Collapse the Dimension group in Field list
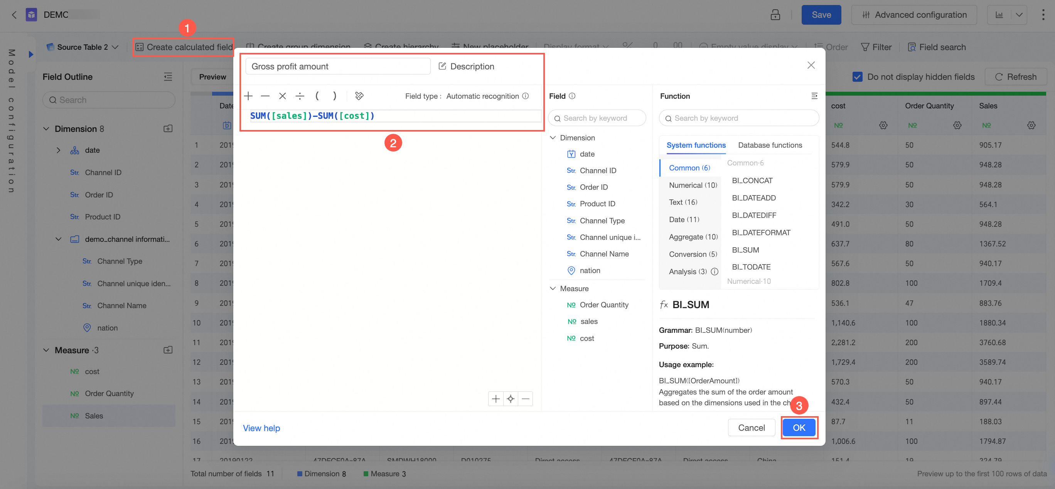This screenshot has width=1055, height=489. coord(553,138)
